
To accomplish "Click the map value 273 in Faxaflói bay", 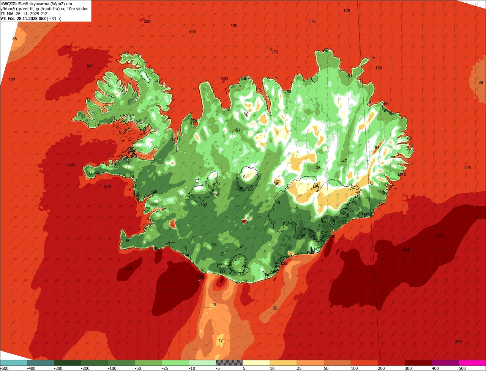I will click(107, 186).
